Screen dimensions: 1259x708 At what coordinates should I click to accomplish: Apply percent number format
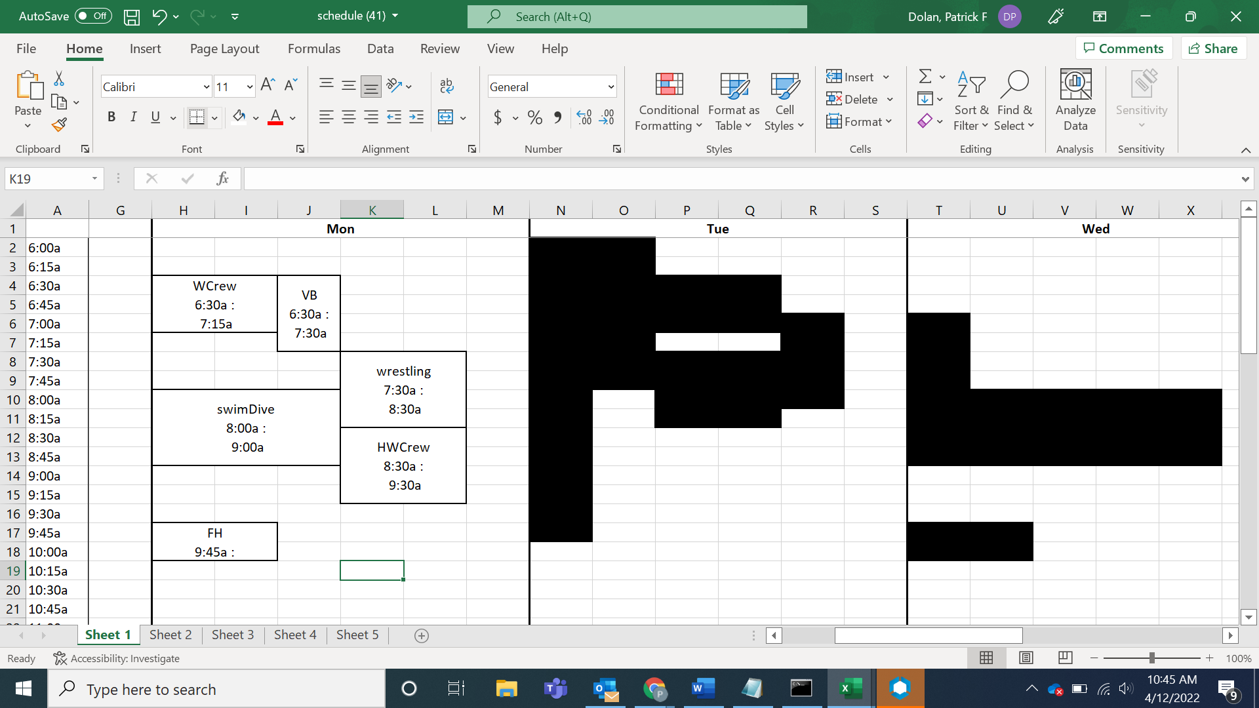(534, 117)
